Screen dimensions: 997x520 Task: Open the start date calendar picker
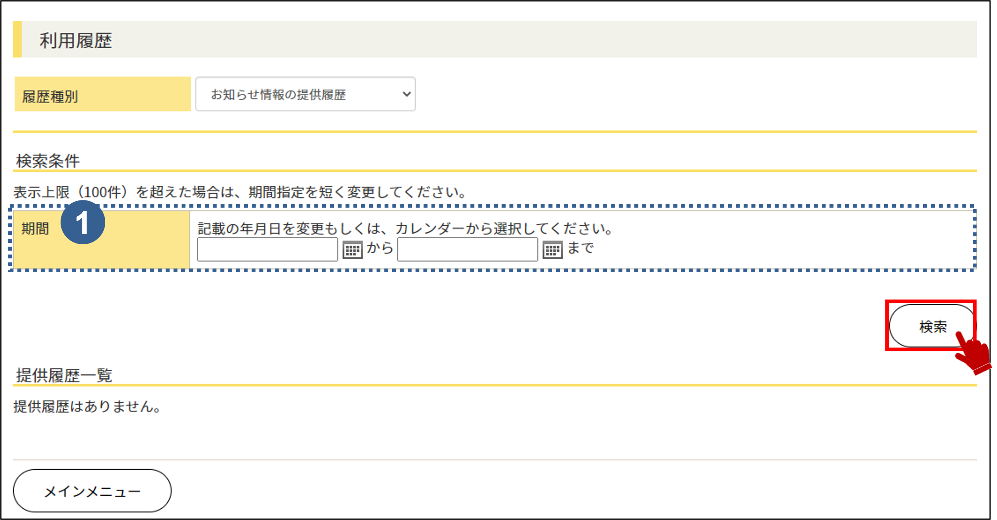point(352,250)
